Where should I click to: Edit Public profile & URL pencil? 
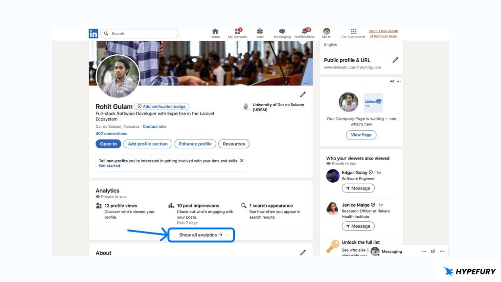pos(395,60)
